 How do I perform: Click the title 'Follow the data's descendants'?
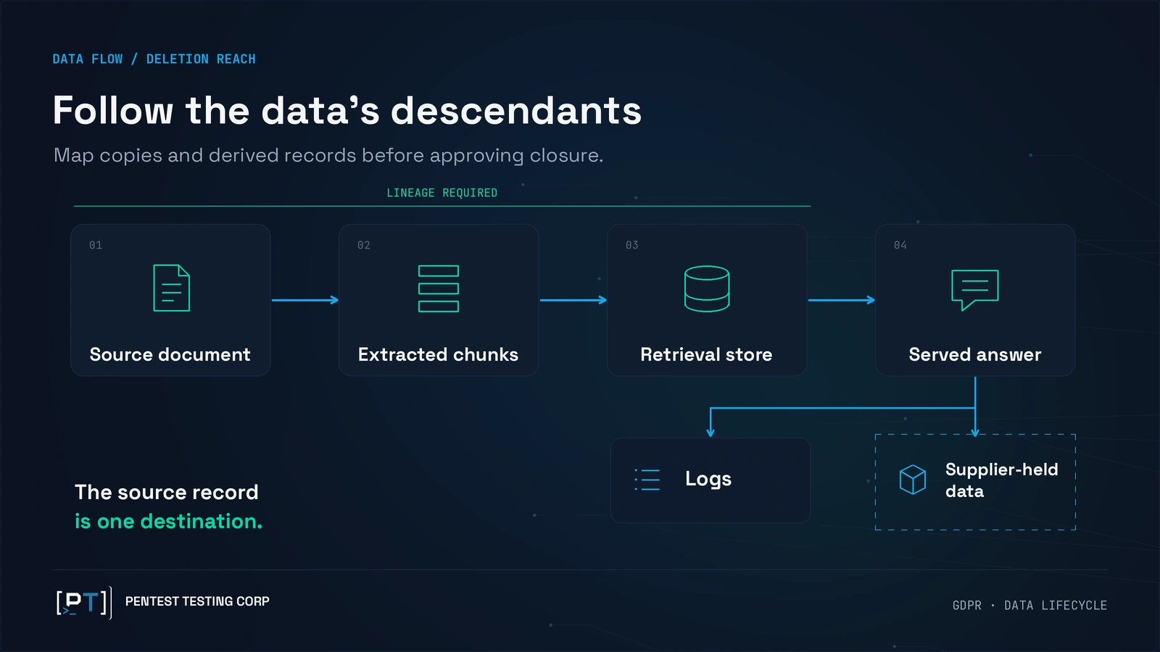(x=347, y=111)
